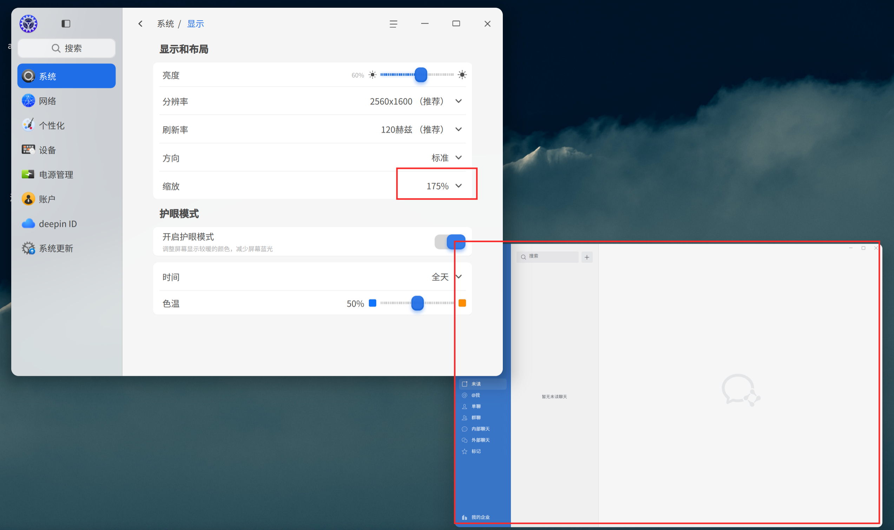The height and width of the screenshot is (530, 894).
Task: Select 单聊 in the chat sidebar
Action: coord(482,406)
